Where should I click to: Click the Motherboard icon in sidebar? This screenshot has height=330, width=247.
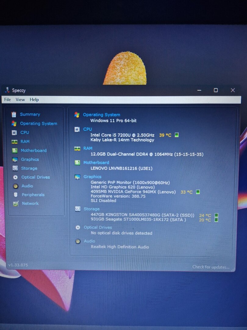[x=15, y=150]
